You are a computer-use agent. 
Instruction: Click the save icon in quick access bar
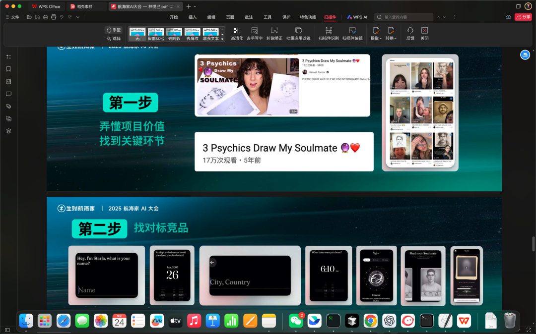click(x=37, y=17)
